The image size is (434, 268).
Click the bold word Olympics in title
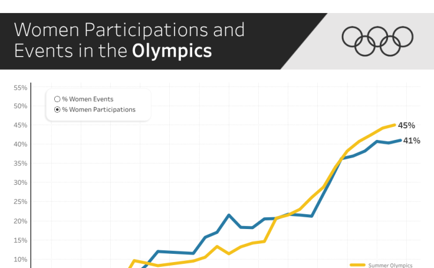tap(172, 50)
